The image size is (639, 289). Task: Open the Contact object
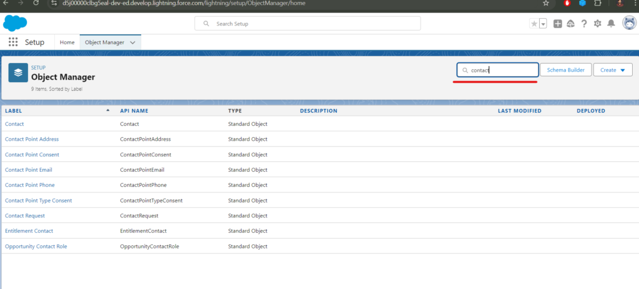point(14,124)
